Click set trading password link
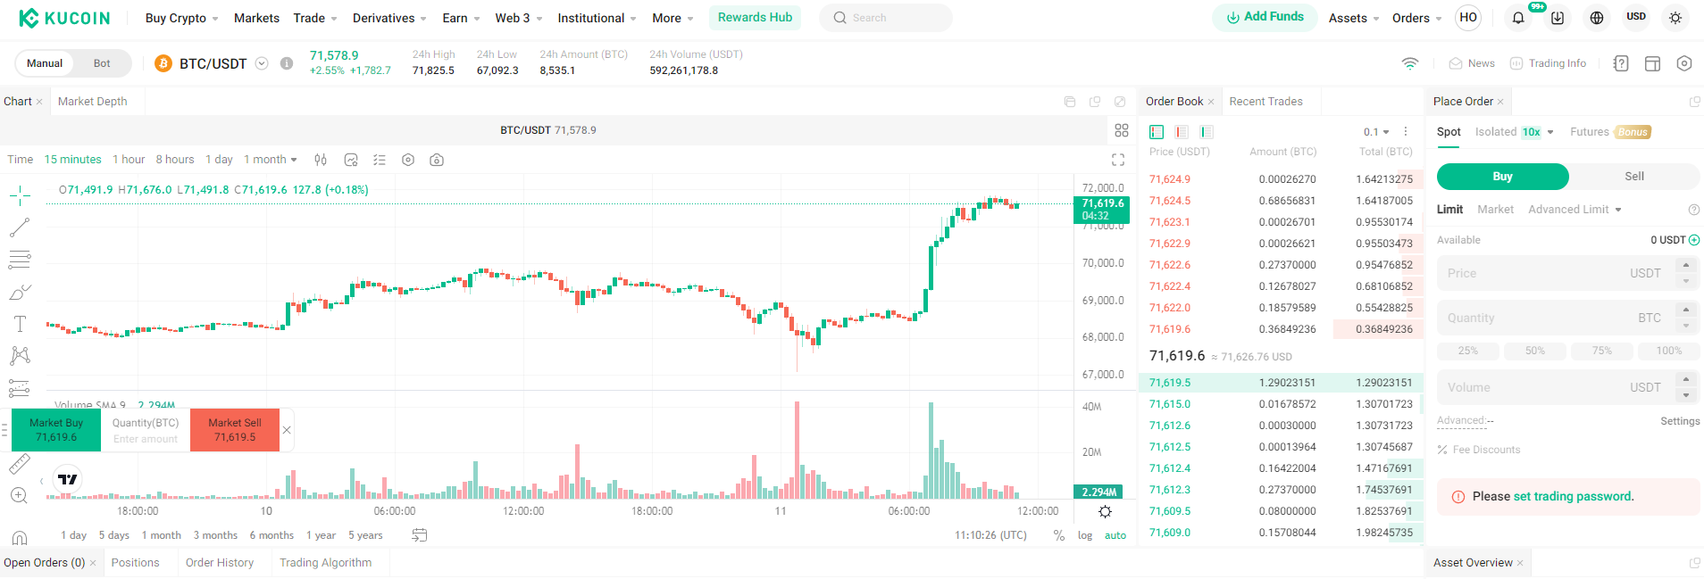1704x579 pixels. tap(1574, 497)
